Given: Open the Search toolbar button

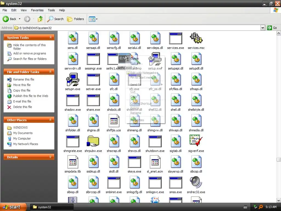Looking at the screenshot, I should point(55,19).
